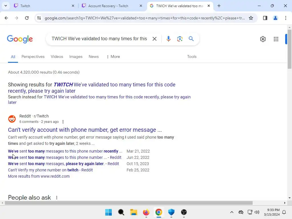Open "Can't Verify my phone number on twitch"
The height and width of the screenshot is (219, 292).
[50, 170]
